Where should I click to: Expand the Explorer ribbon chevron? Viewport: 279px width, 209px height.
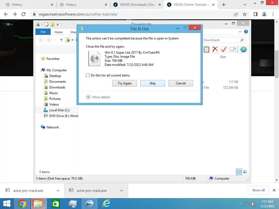[240, 32]
